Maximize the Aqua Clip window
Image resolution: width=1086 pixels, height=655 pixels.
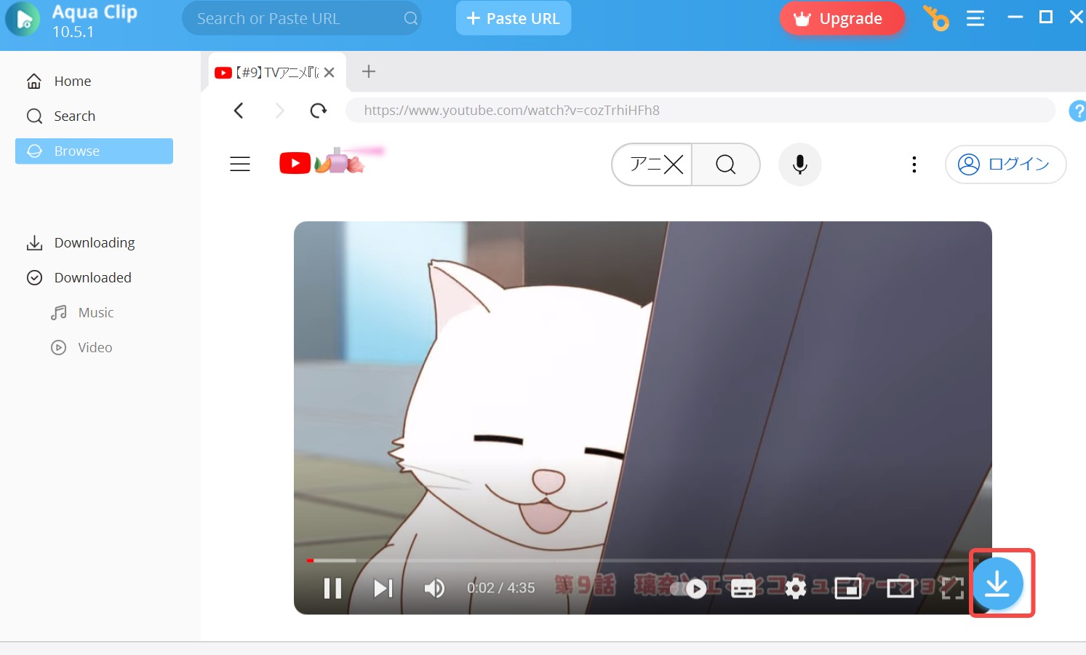click(x=1046, y=17)
